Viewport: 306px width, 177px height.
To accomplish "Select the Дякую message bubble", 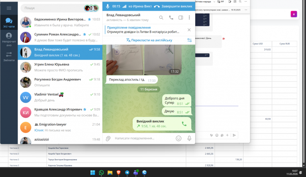I will click(x=177, y=111).
